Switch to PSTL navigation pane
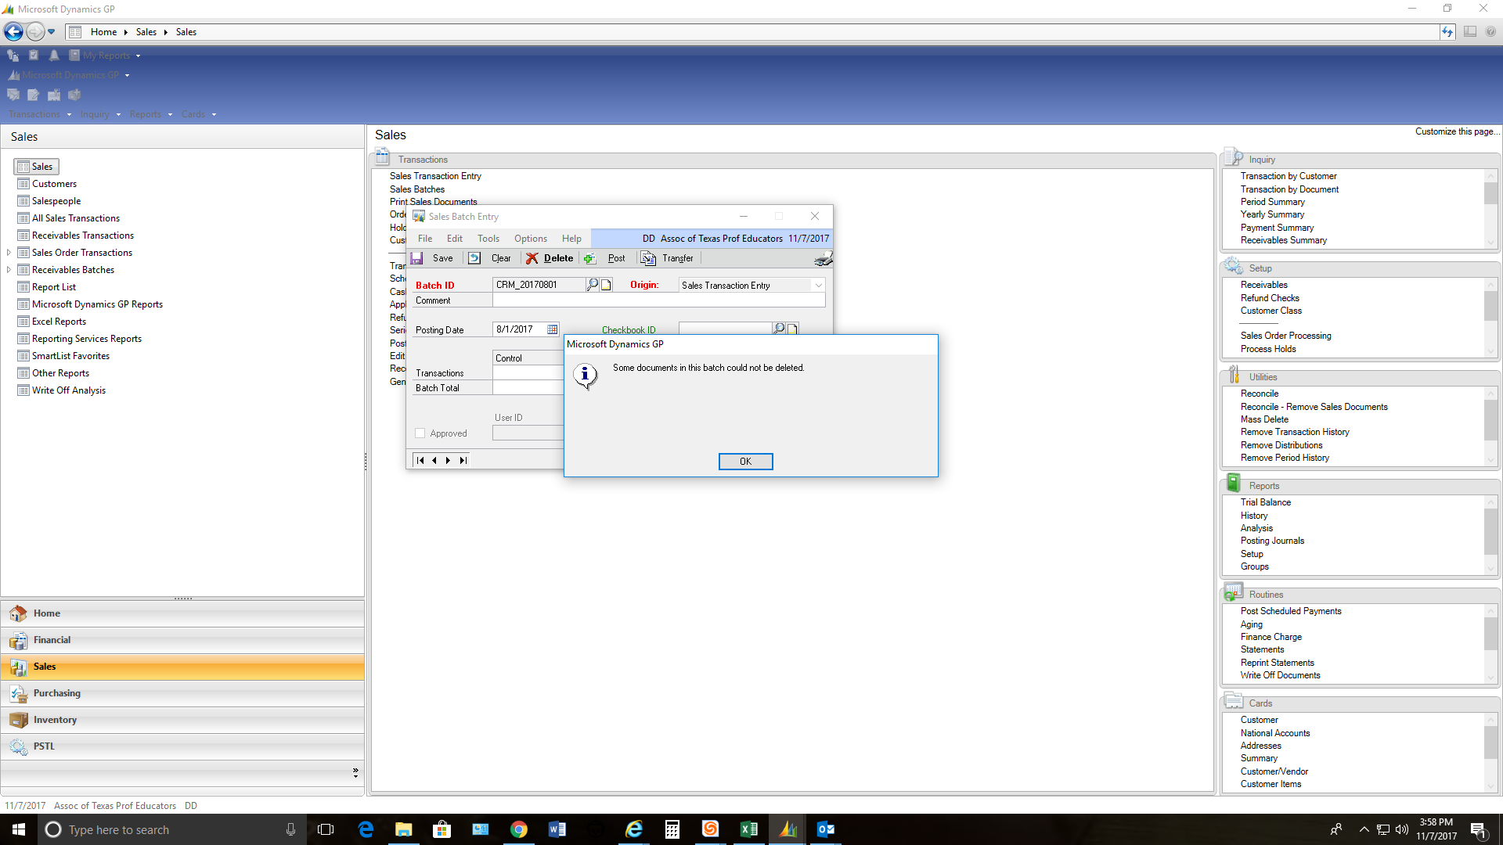The image size is (1503, 845). point(182,746)
